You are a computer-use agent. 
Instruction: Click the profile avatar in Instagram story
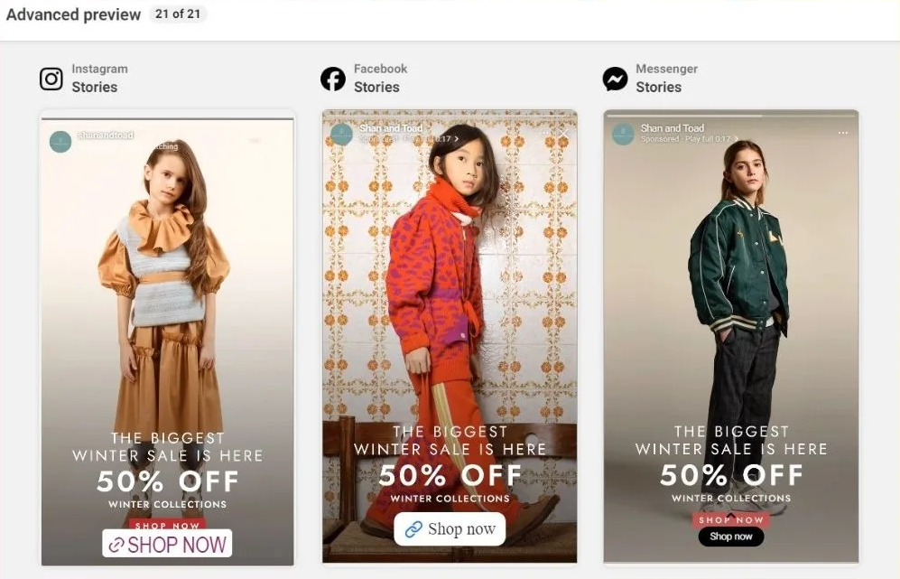60,142
